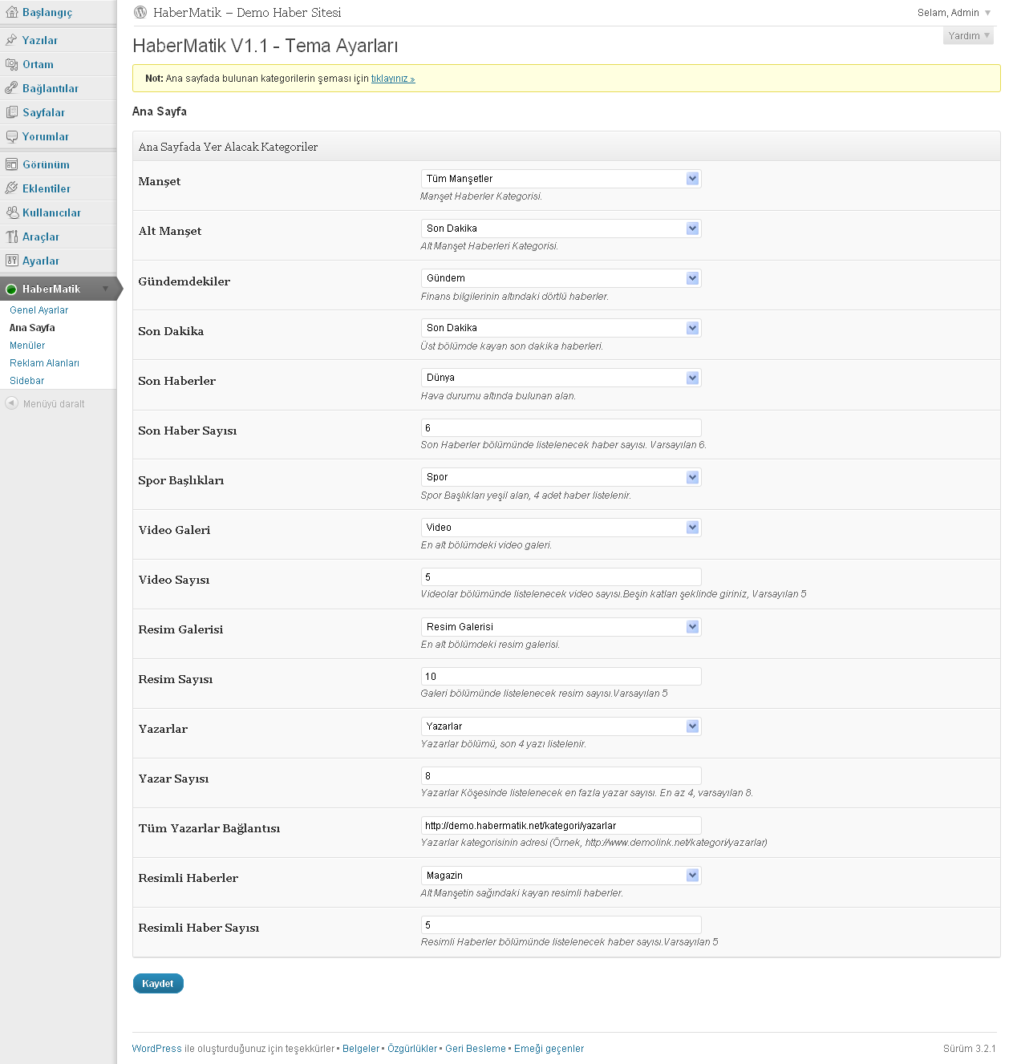Click the Görünüm appearance icon
This screenshot has width=1013, height=1064.
(x=11, y=164)
